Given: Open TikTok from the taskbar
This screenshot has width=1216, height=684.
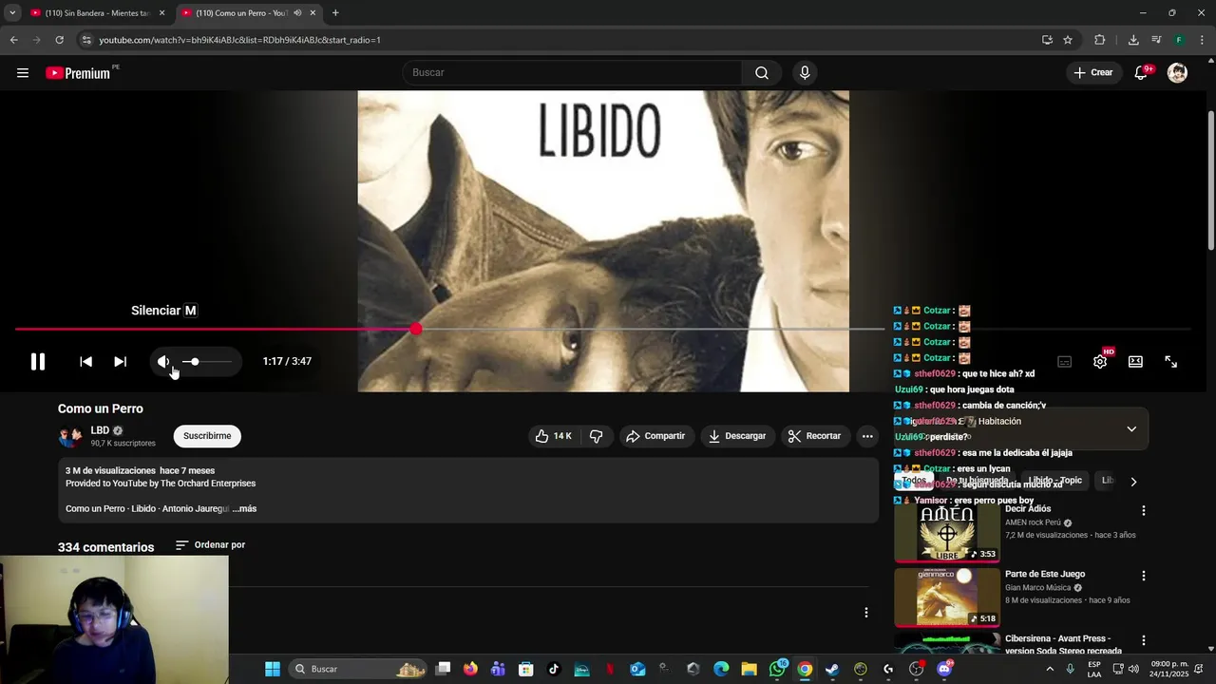Looking at the screenshot, I should [x=554, y=669].
